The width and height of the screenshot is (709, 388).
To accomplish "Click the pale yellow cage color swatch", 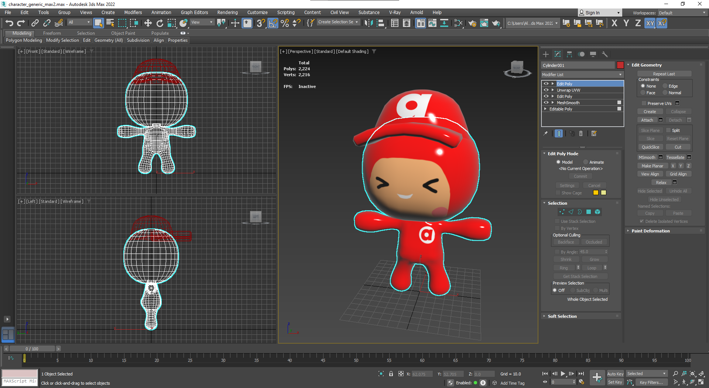I will (603, 193).
